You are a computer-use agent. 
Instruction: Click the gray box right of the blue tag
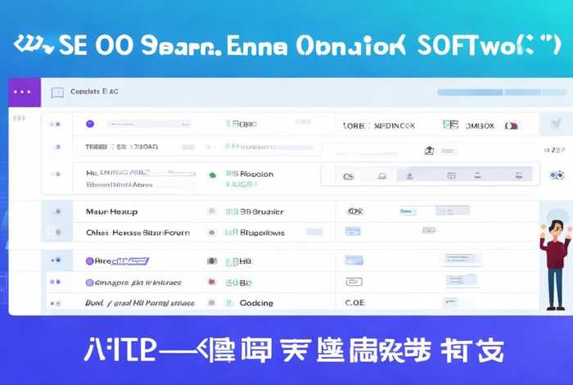[x=453, y=211]
